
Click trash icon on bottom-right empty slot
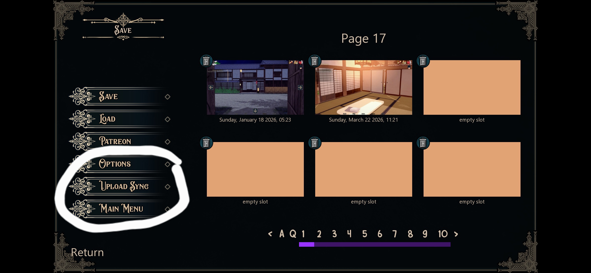click(x=423, y=143)
